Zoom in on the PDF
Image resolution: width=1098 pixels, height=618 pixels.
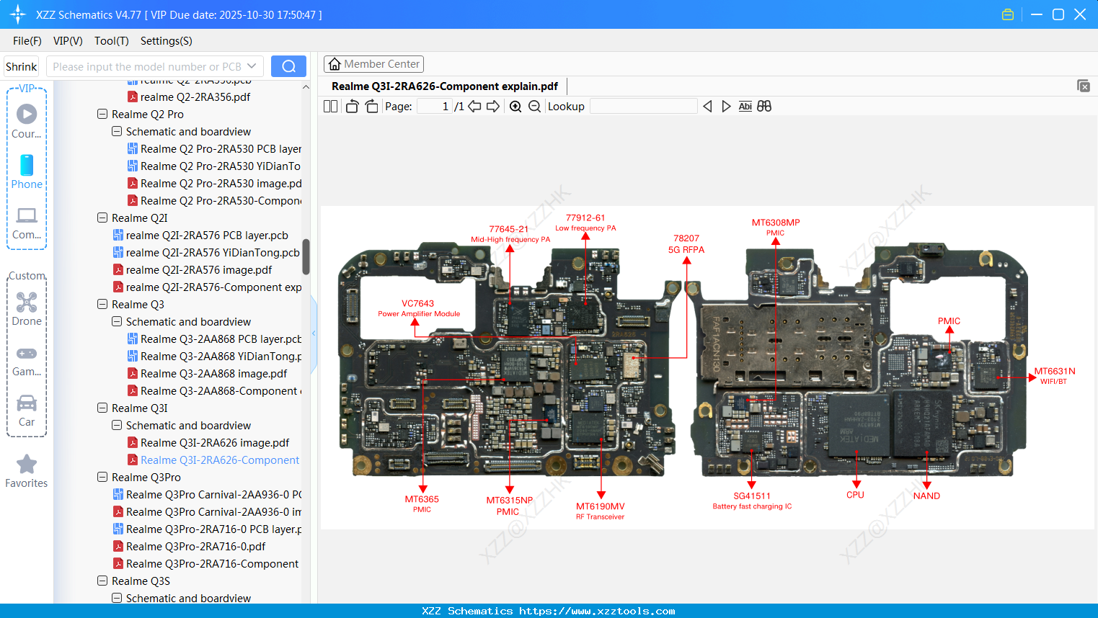[515, 106]
